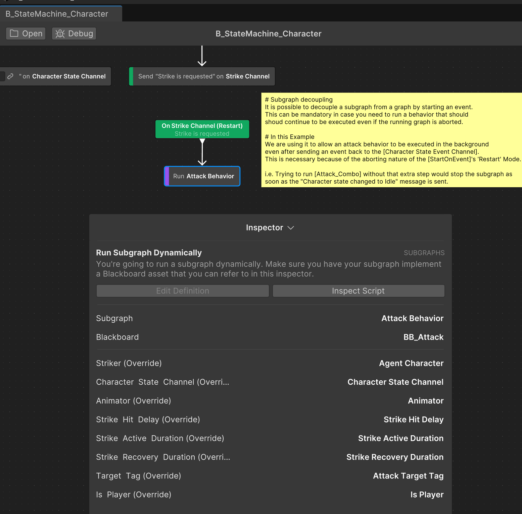522x514 pixels.
Task: Click the folder icon on the Open button
Action: tap(14, 33)
